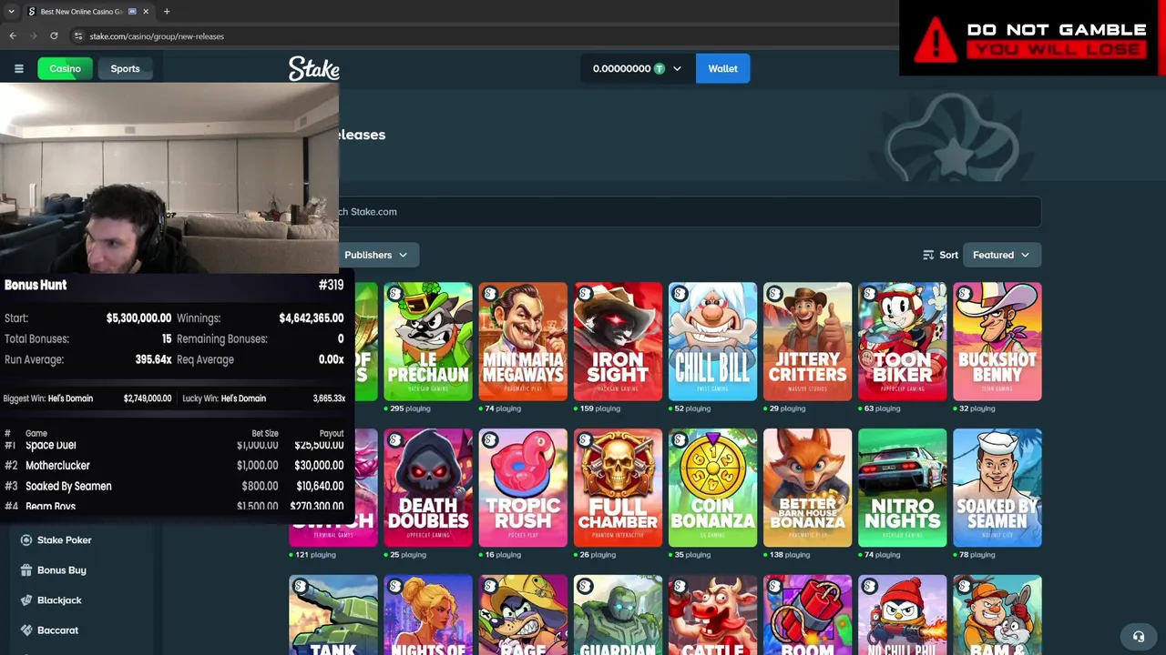The width and height of the screenshot is (1166, 655).
Task: Click the Stake badge on Death Doubles card
Action: 395,440
